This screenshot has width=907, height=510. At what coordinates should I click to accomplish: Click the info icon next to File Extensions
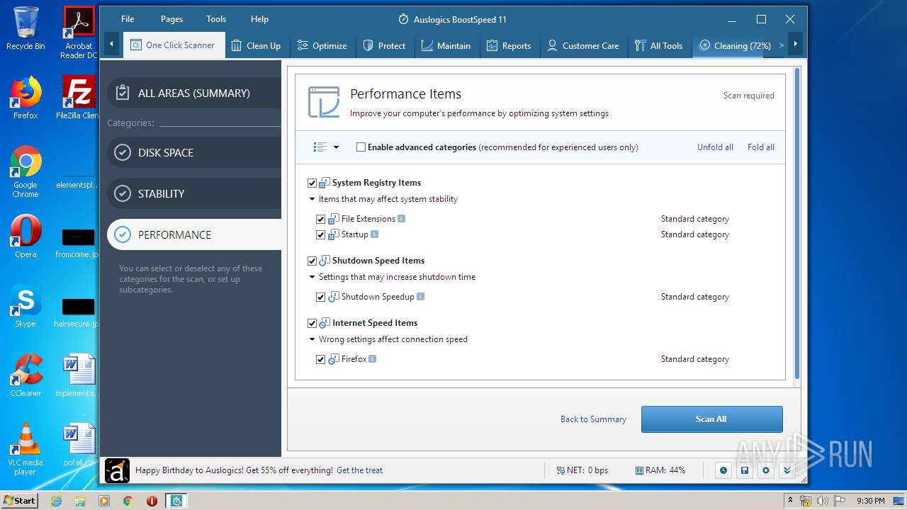coord(401,218)
